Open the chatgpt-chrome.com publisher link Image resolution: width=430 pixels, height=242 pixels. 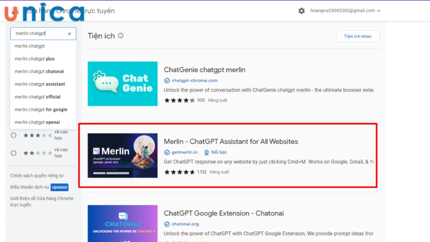point(195,80)
